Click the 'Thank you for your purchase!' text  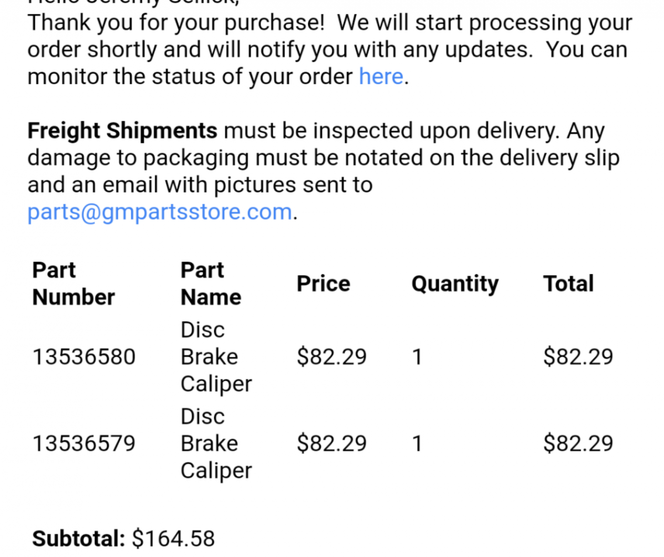176,23
